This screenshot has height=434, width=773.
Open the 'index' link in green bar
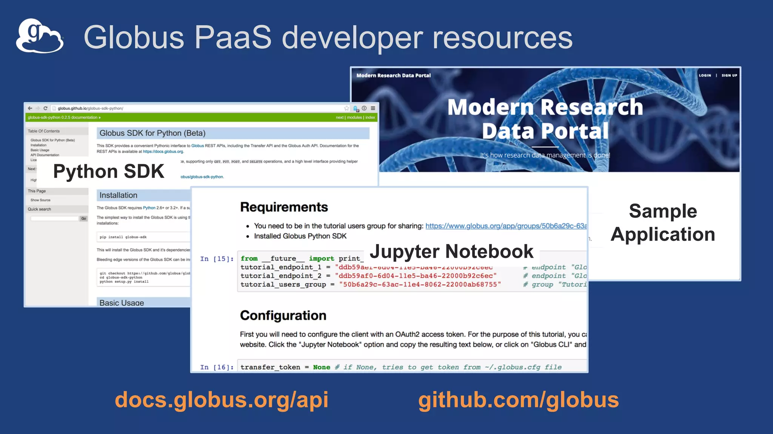tap(370, 118)
